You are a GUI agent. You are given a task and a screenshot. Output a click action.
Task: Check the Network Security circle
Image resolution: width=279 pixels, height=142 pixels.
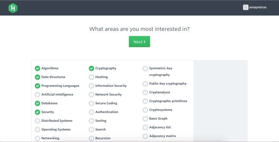(x=91, y=95)
